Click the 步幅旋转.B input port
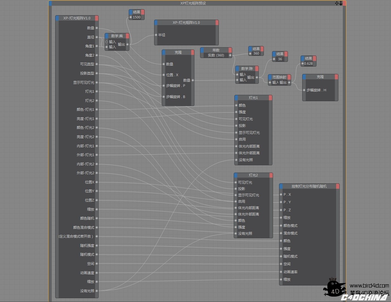391x302 pixels. [164, 97]
